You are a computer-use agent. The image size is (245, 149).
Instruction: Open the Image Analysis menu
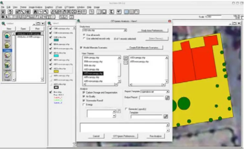pos(36,7)
